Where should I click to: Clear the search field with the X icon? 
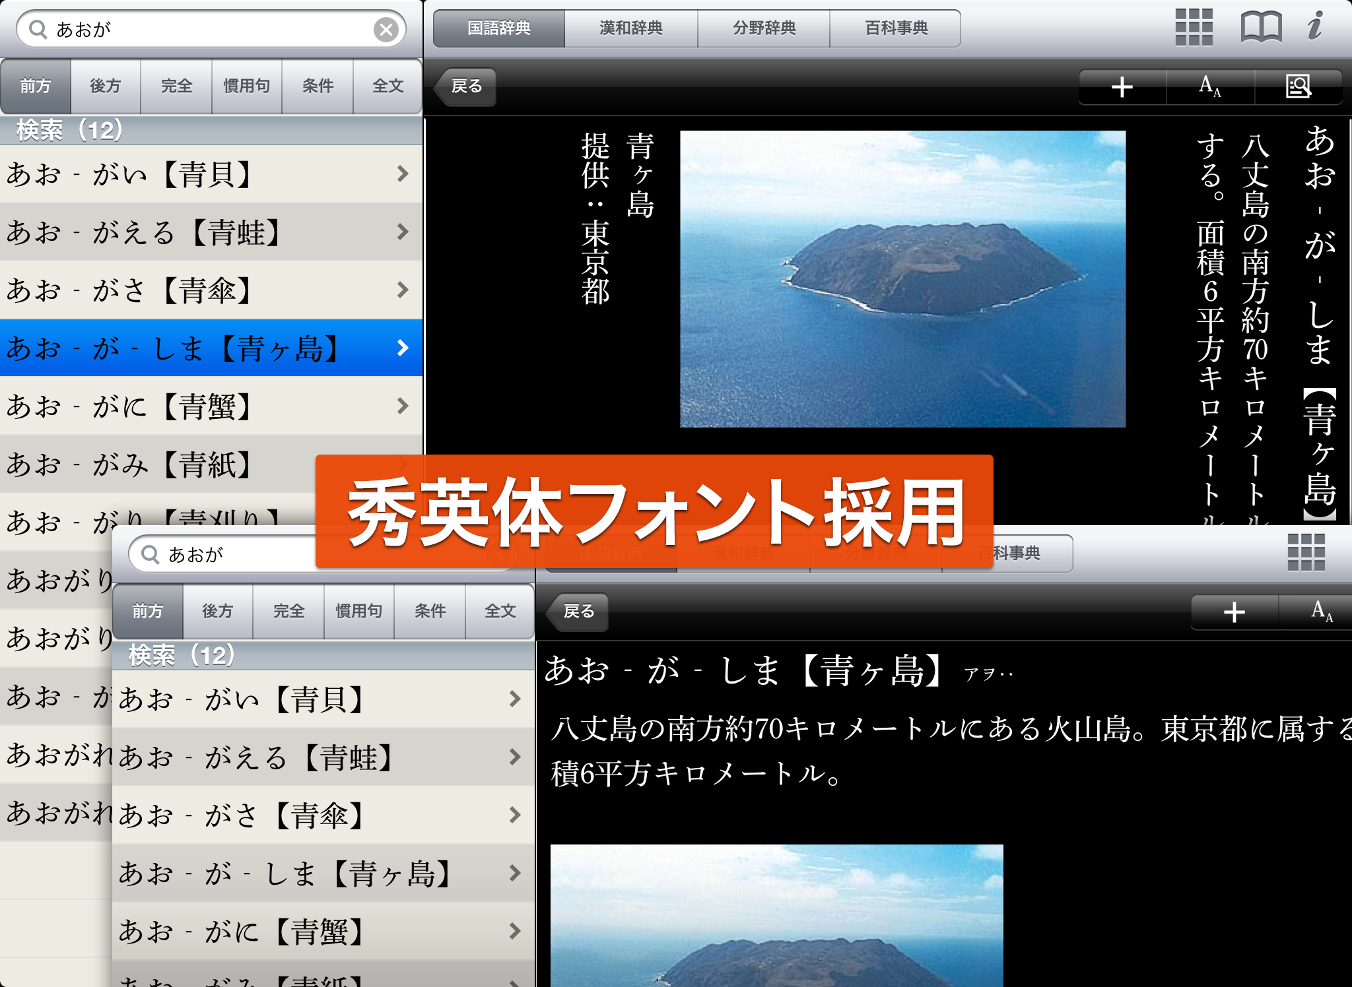point(386,29)
